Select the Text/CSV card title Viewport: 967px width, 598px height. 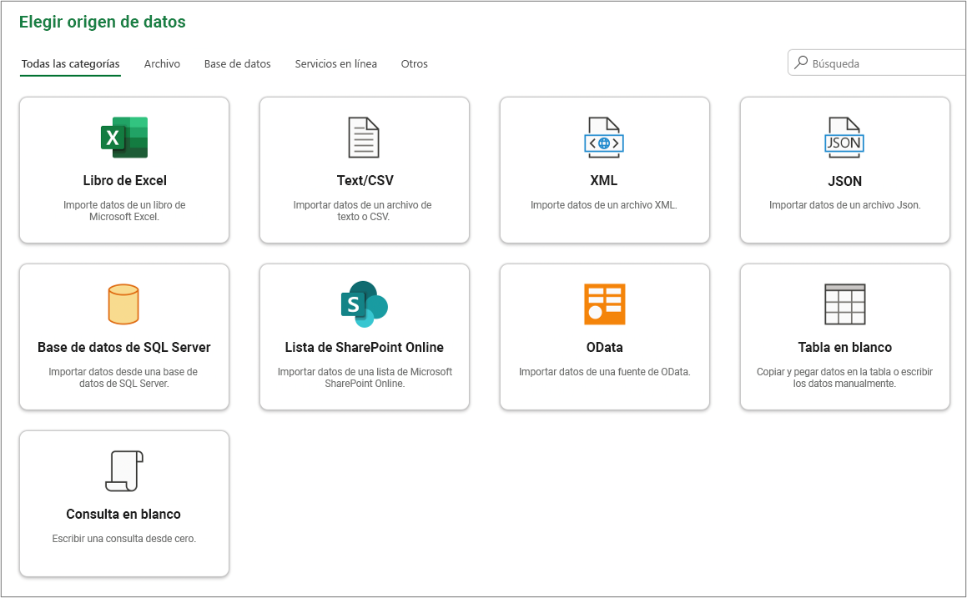pyautogui.click(x=365, y=181)
